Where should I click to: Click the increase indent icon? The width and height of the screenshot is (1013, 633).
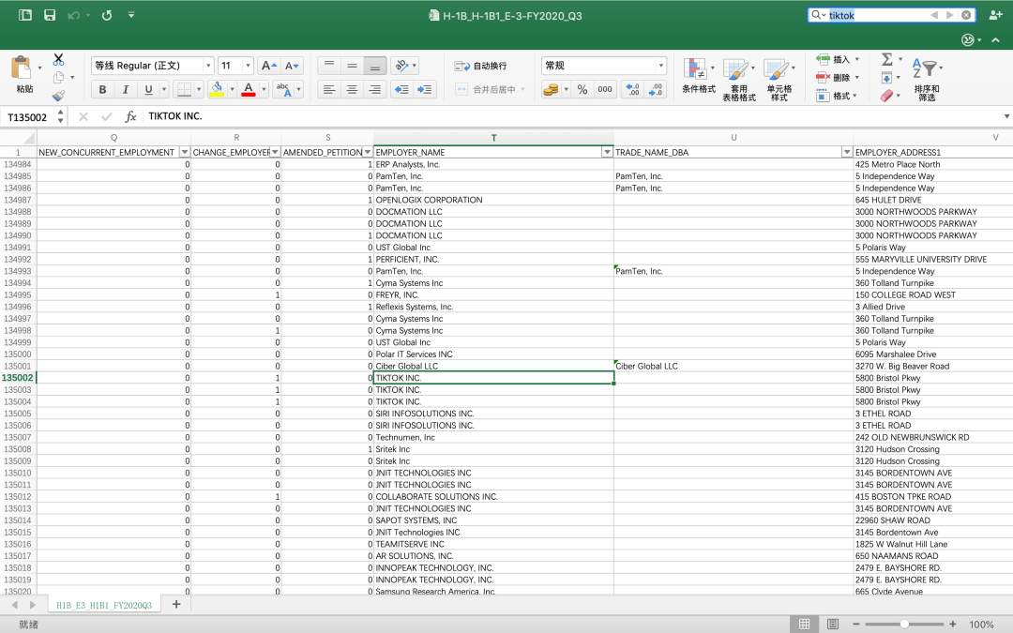[x=425, y=89]
